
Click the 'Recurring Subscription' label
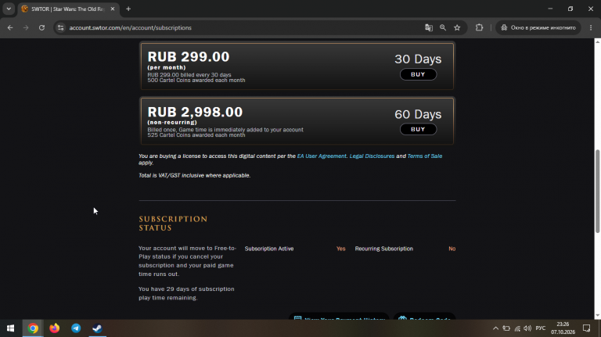click(383, 249)
